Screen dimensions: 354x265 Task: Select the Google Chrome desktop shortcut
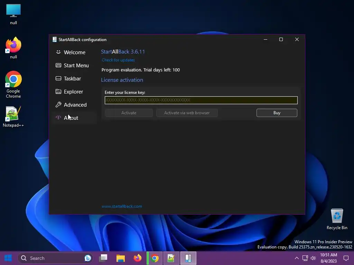(13, 85)
